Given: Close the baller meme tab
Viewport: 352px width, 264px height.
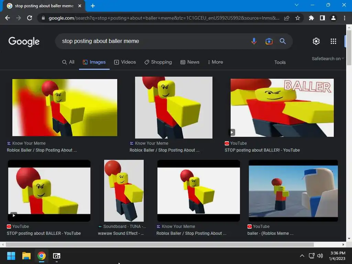Looking at the screenshot, I should [80, 6].
